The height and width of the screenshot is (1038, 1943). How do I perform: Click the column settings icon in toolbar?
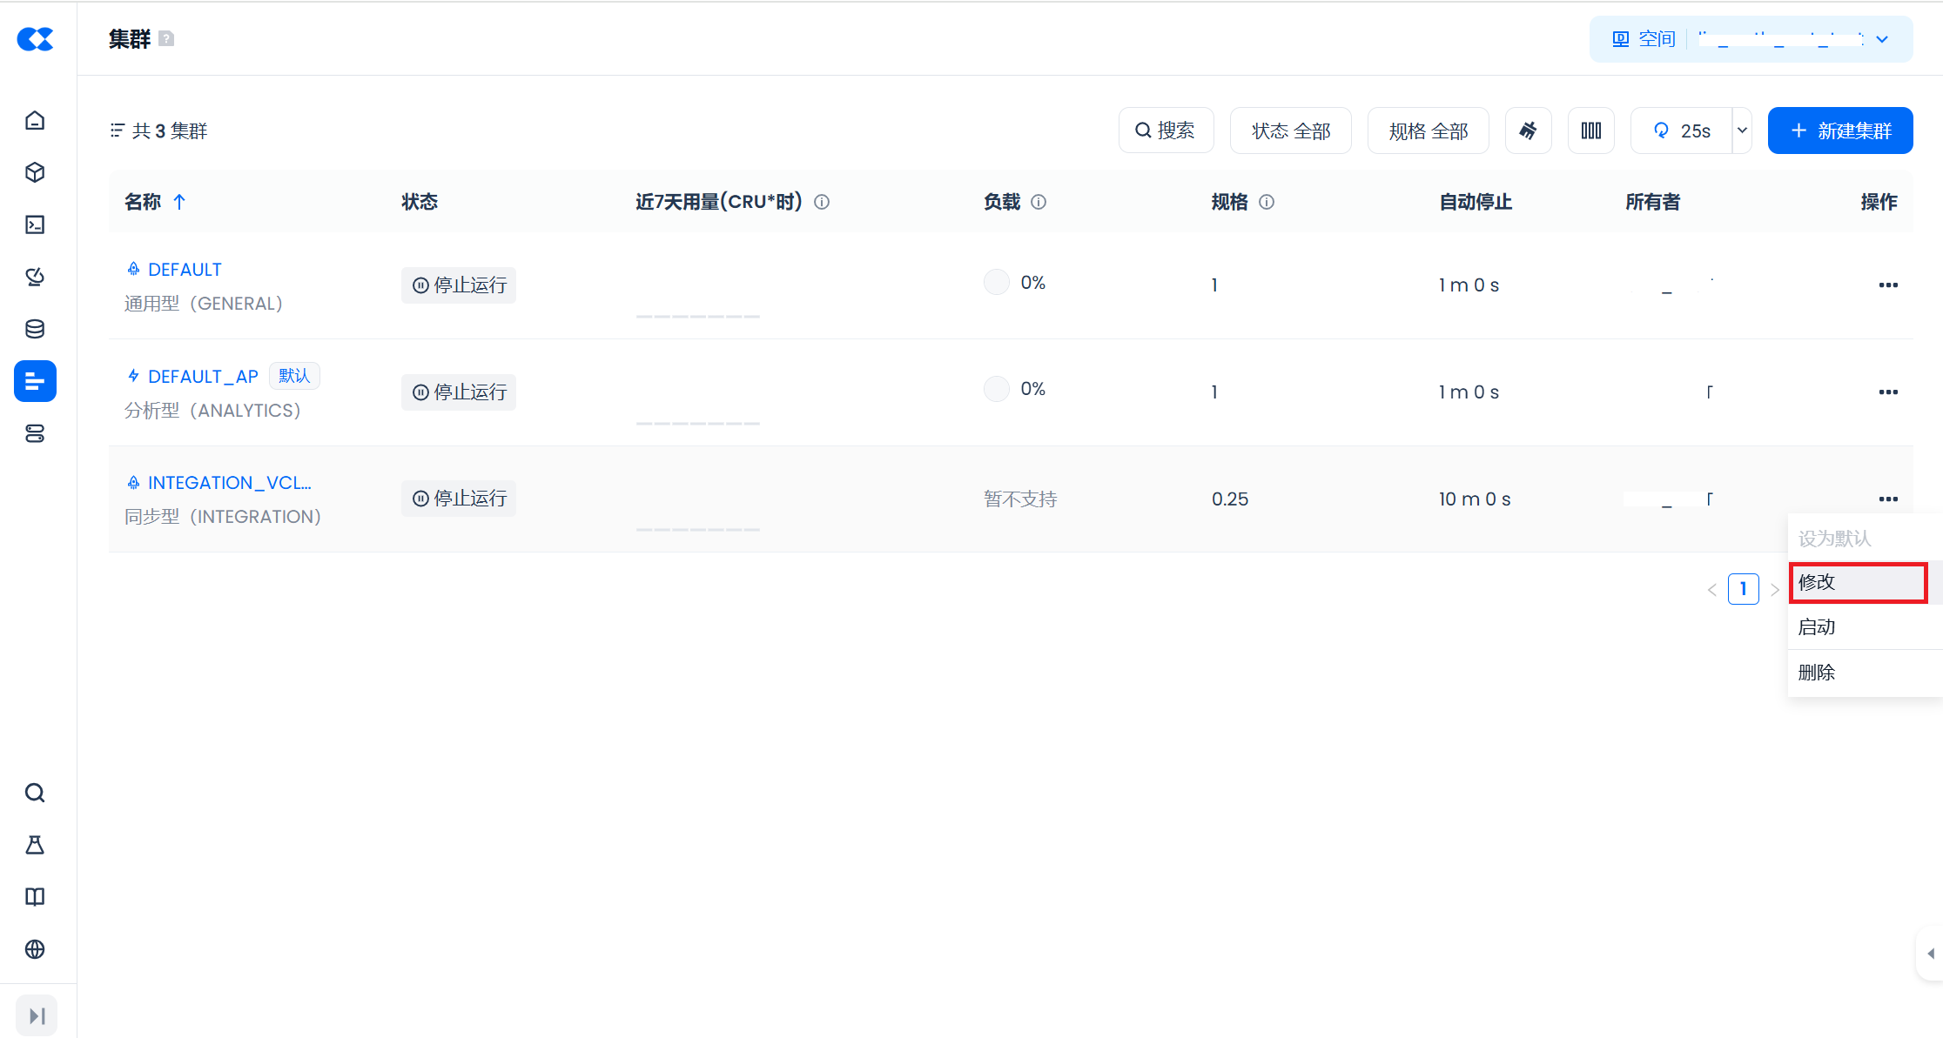(1590, 131)
